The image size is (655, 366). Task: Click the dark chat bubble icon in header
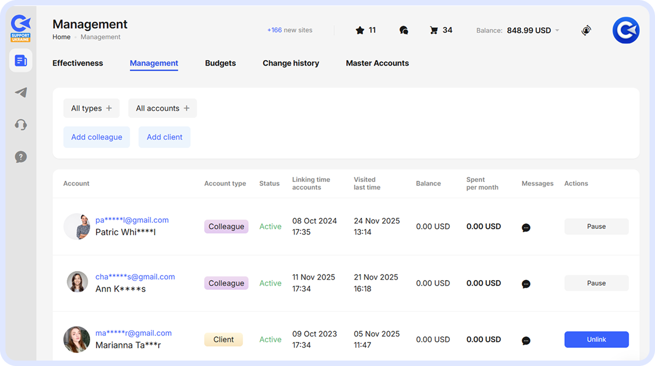(404, 30)
